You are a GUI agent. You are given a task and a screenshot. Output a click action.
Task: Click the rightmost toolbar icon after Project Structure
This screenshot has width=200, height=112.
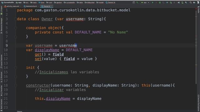coord(198,2)
